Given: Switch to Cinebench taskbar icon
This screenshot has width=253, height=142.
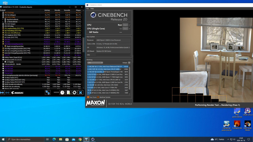Looking at the screenshot, I should [x=93, y=139].
